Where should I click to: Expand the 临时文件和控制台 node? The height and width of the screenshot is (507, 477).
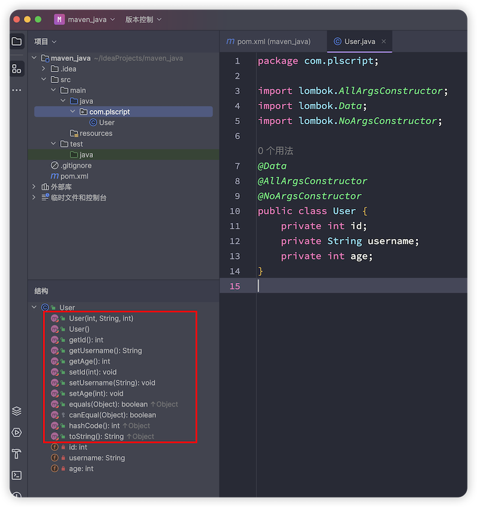(x=34, y=197)
